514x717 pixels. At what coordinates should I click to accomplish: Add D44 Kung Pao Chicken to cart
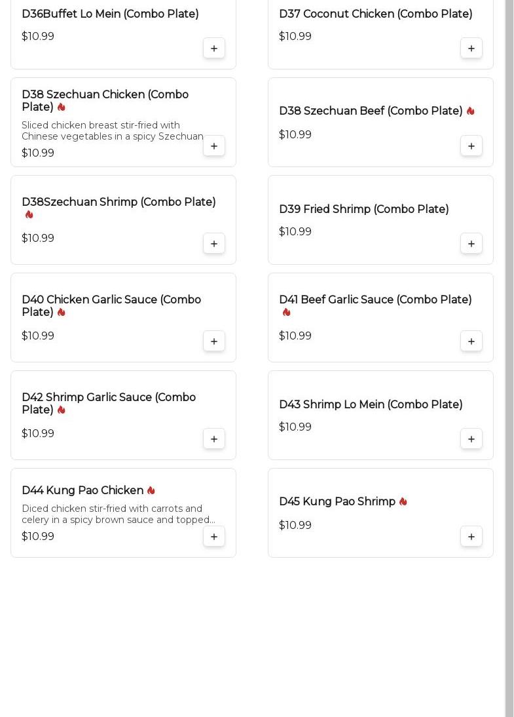[x=214, y=537]
